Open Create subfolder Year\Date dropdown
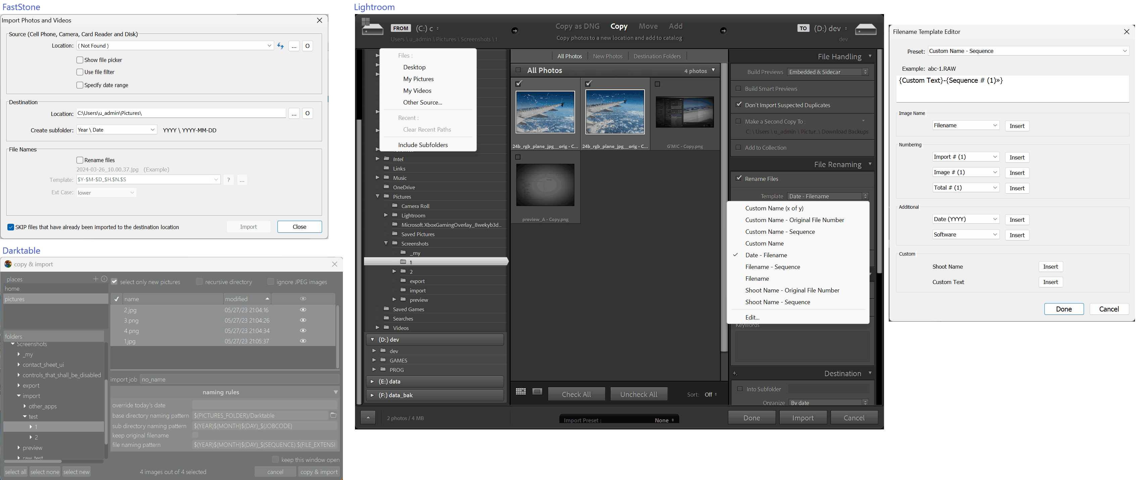Viewport: 1139px width, 480px height. (117, 130)
